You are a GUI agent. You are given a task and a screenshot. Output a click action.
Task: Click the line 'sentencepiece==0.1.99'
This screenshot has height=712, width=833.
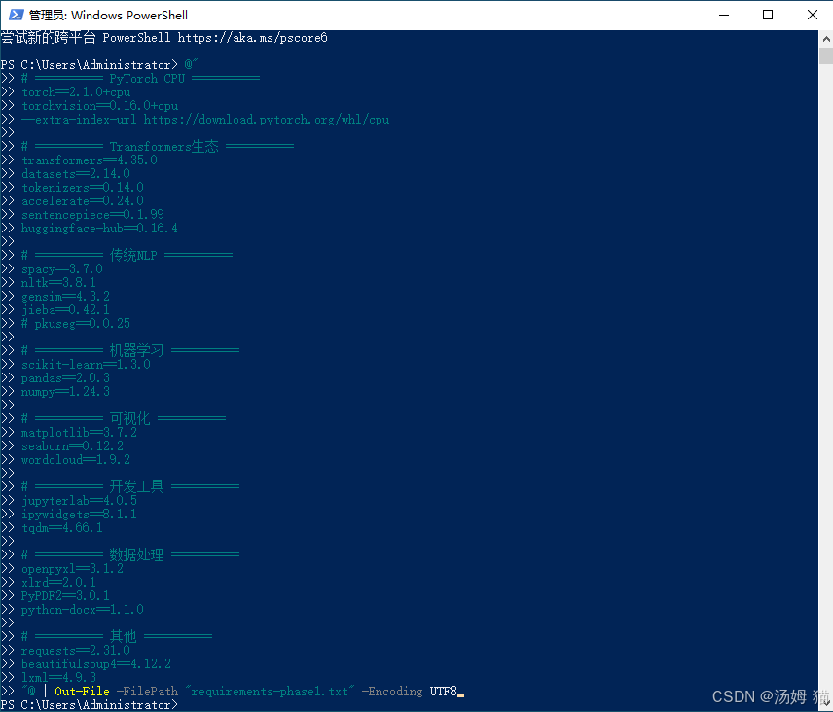click(92, 215)
